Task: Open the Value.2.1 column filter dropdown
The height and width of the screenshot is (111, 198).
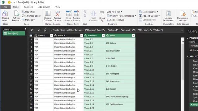Action: 82,36
